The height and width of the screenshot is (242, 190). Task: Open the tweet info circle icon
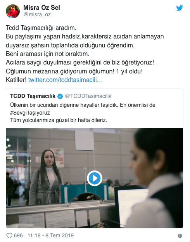[x=180, y=236]
